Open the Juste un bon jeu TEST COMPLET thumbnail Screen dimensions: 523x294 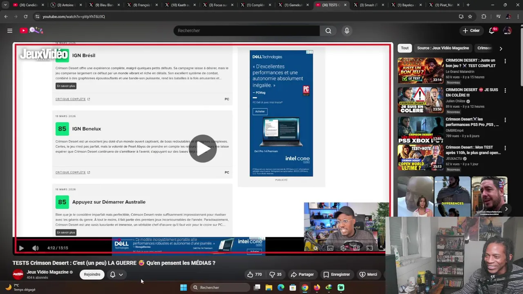[x=420, y=70]
